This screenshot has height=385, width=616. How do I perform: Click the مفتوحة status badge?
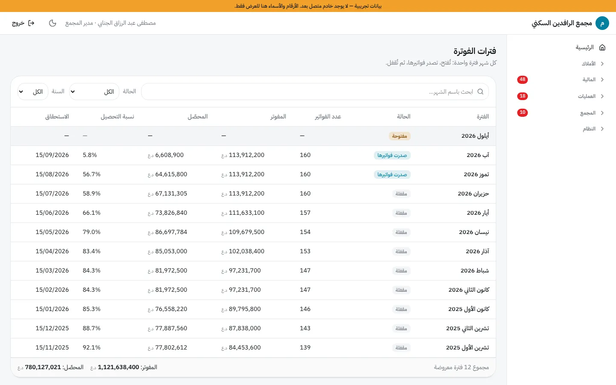click(400, 136)
